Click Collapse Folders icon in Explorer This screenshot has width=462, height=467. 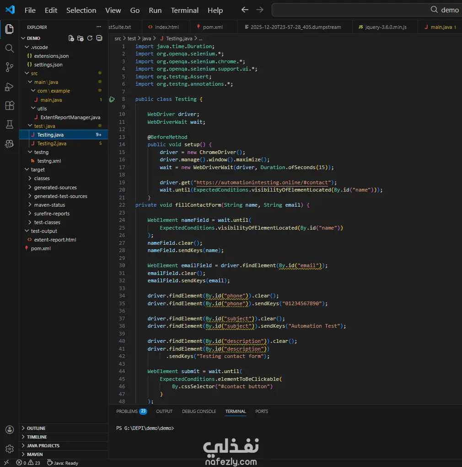pos(99,38)
